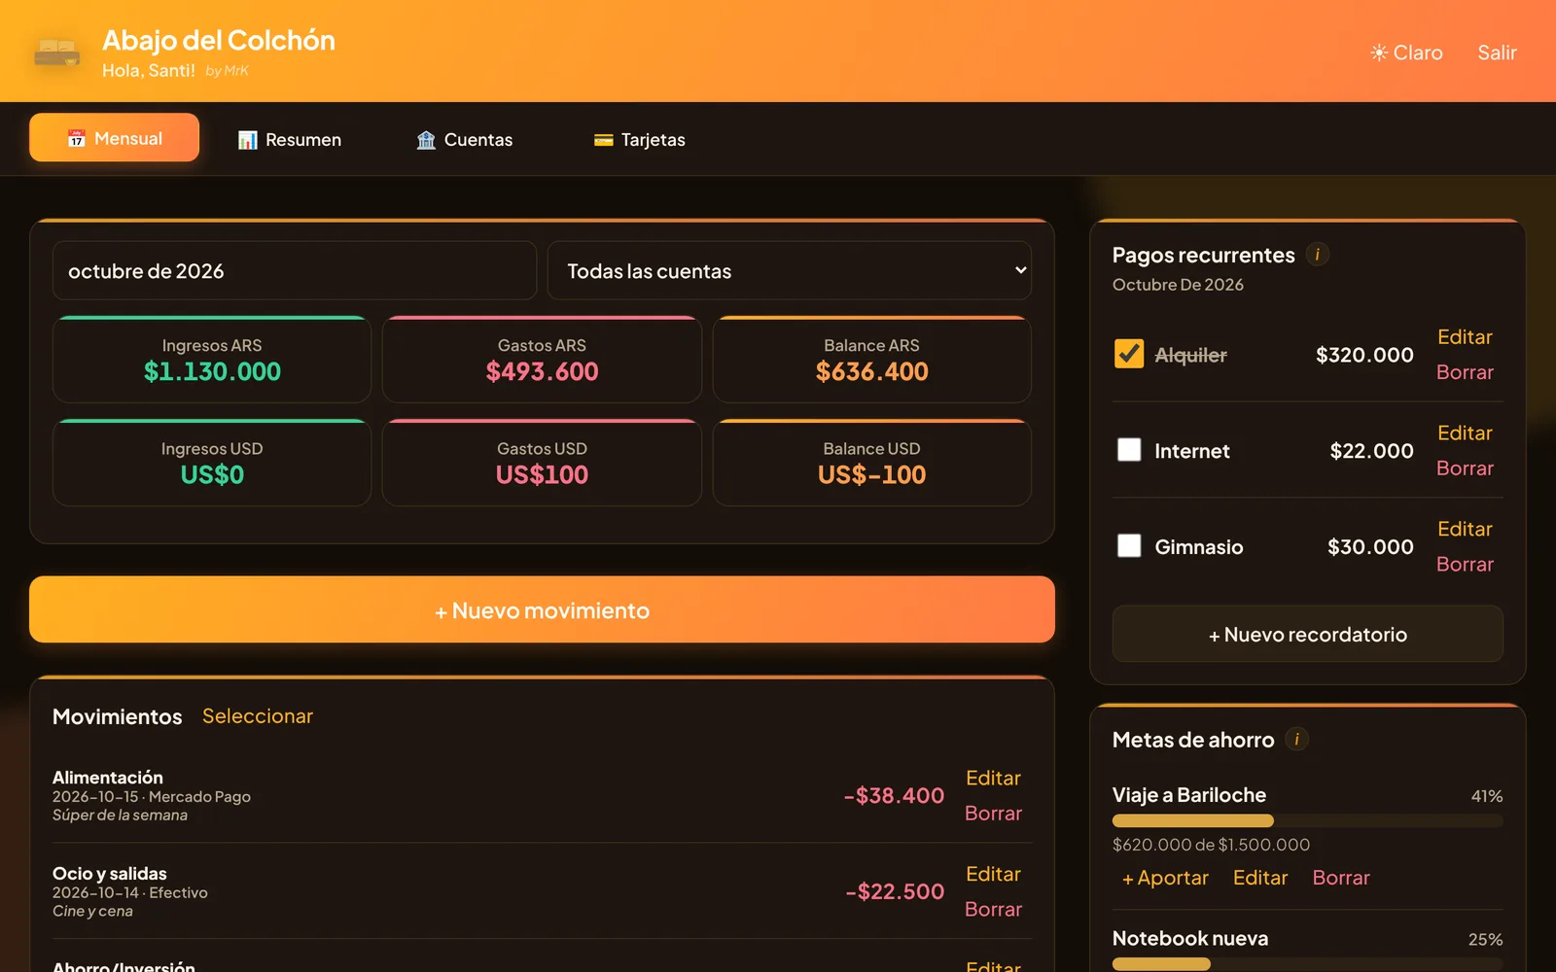Add a new movement with Nuevo movimiento

point(542,609)
